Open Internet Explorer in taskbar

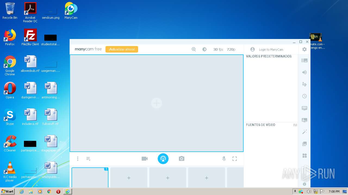pos(21,191)
